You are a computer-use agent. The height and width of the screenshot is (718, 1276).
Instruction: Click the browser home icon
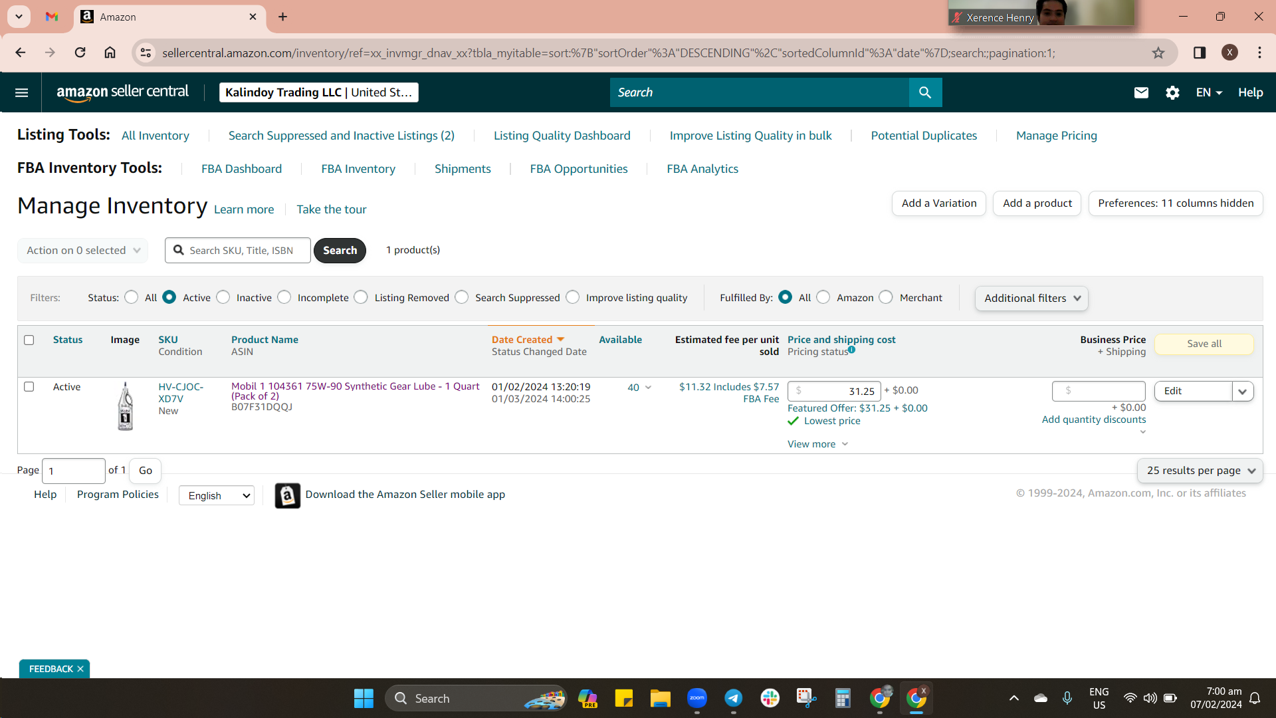(110, 53)
